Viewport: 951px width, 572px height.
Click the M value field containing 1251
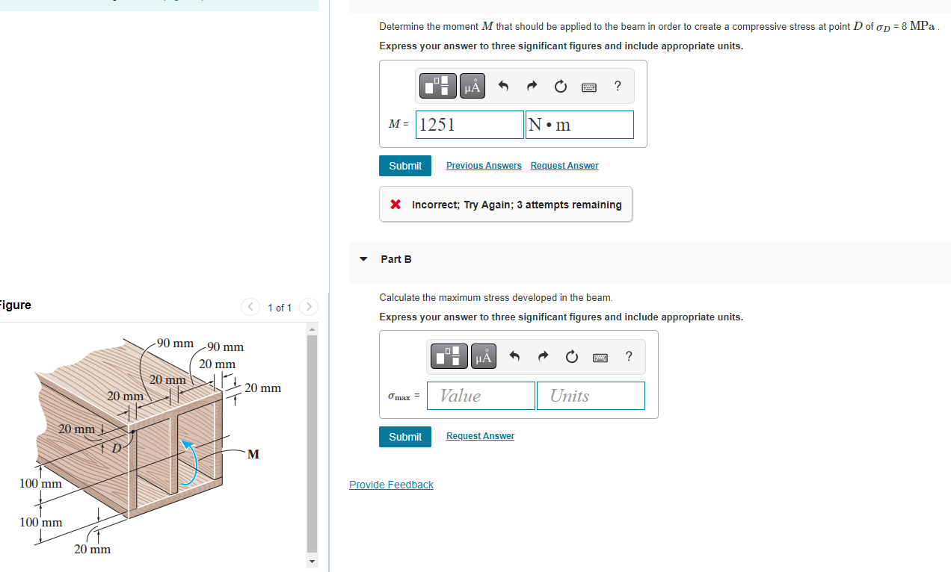[x=470, y=125]
